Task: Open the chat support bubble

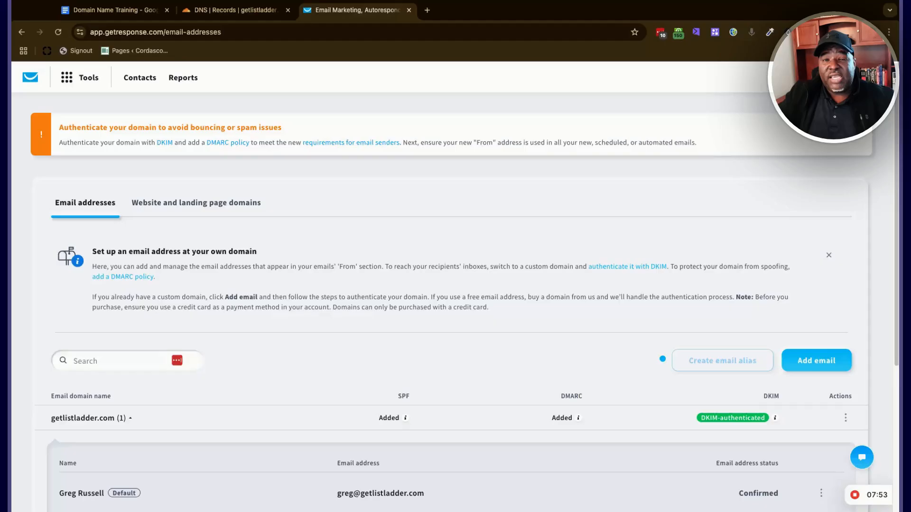Action: point(862,457)
